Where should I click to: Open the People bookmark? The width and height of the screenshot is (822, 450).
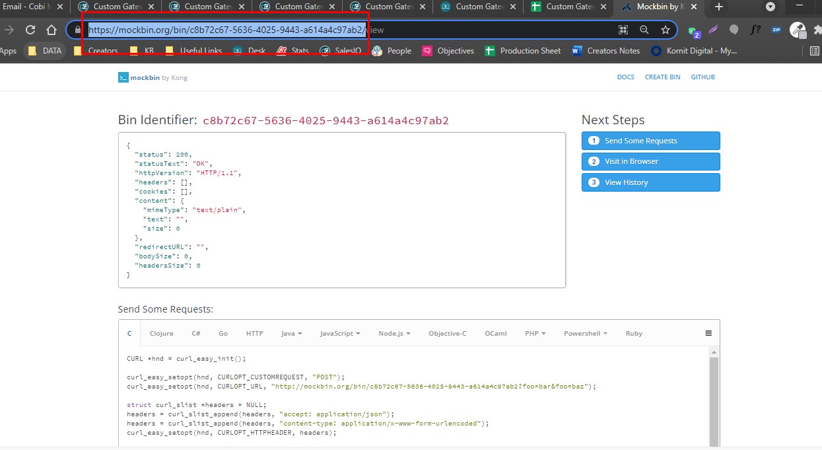[x=391, y=51]
